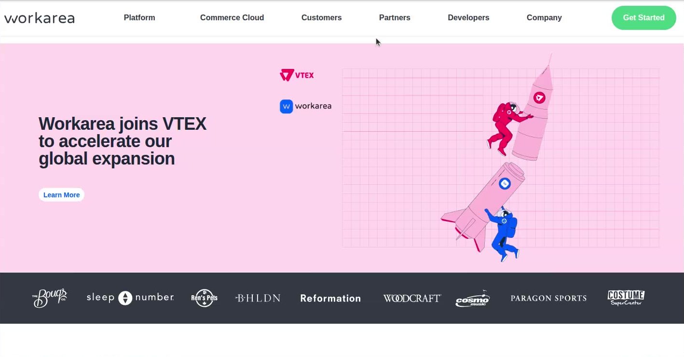Image resolution: width=684 pixels, height=357 pixels.
Task: Click the headline "Workarea joins VTEX"
Action: tap(123, 124)
